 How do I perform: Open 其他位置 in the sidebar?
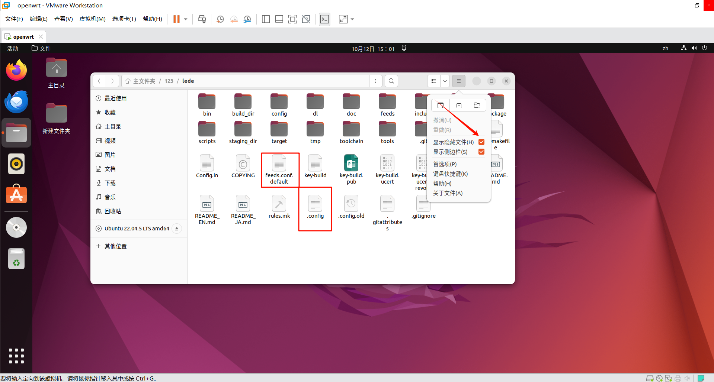[x=115, y=246]
